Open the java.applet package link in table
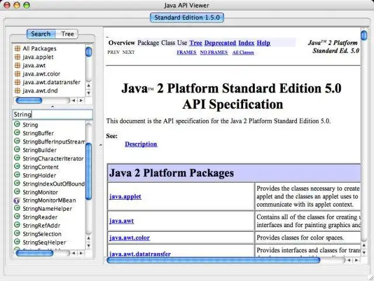Image resolution: width=374 pixels, height=281 pixels. (x=126, y=197)
